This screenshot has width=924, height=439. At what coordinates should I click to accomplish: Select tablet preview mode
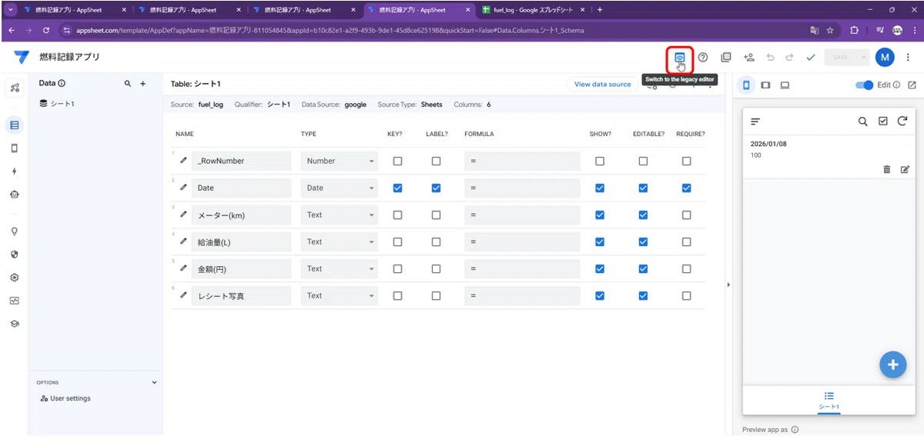coord(765,85)
